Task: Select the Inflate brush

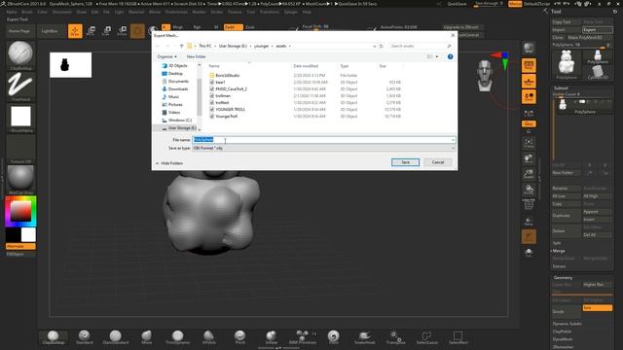Action: point(271,337)
